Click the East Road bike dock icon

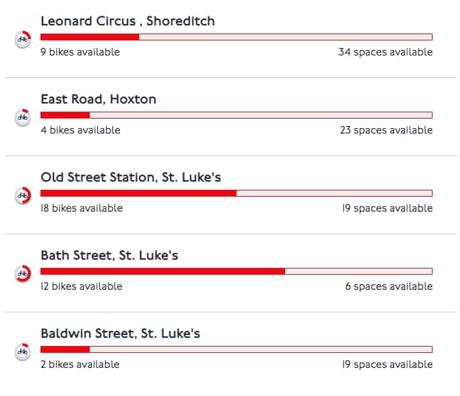[23, 118]
